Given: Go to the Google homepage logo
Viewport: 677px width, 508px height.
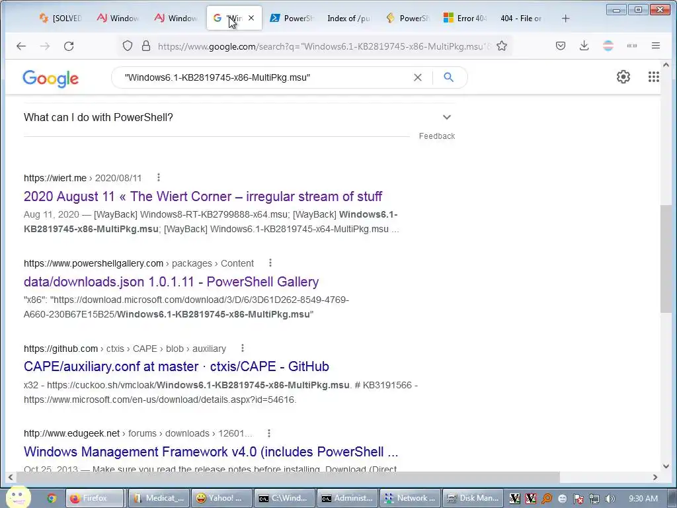Looking at the screenshot, I should [50, 78].
